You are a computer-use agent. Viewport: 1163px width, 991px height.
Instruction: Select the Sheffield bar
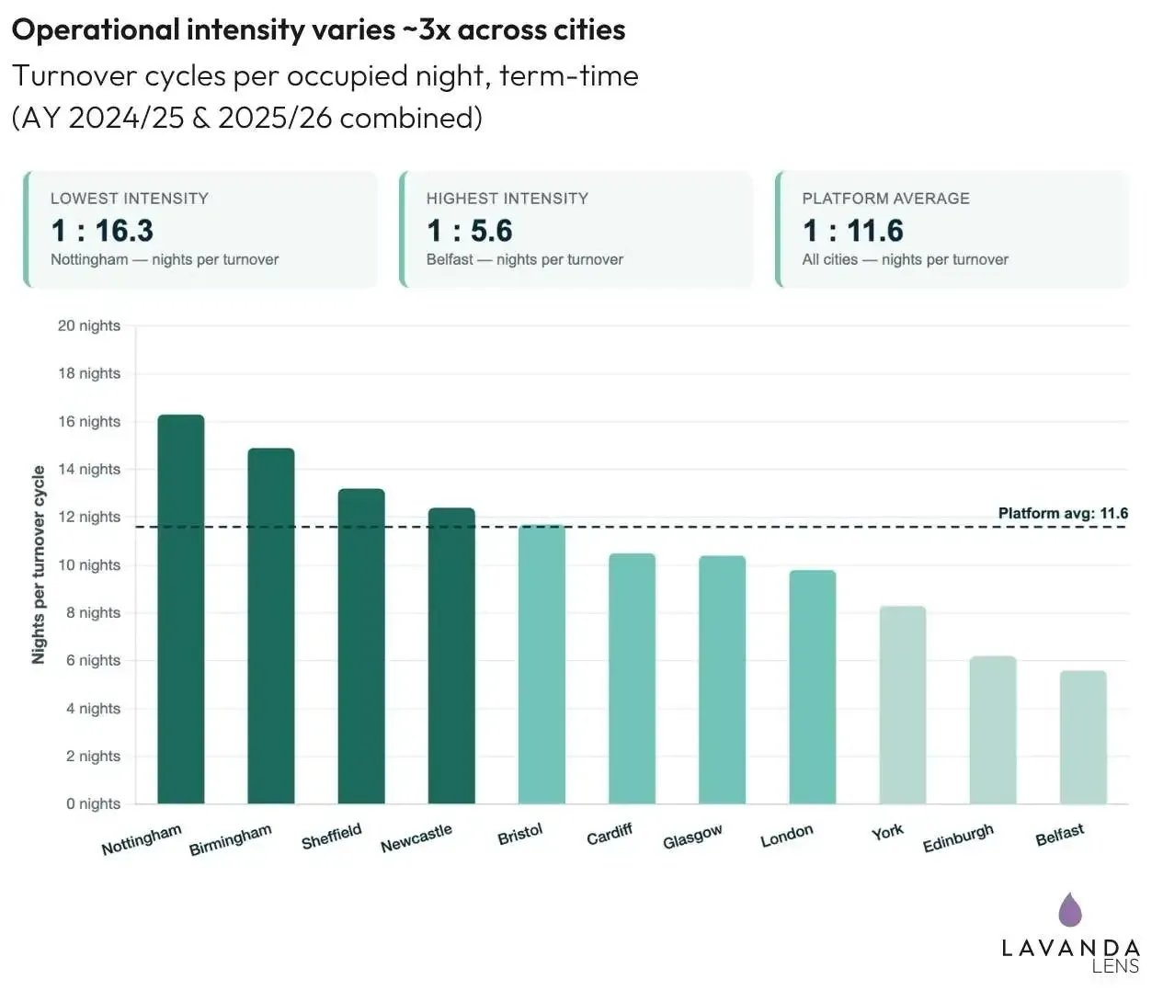click(x=361, y=646)
